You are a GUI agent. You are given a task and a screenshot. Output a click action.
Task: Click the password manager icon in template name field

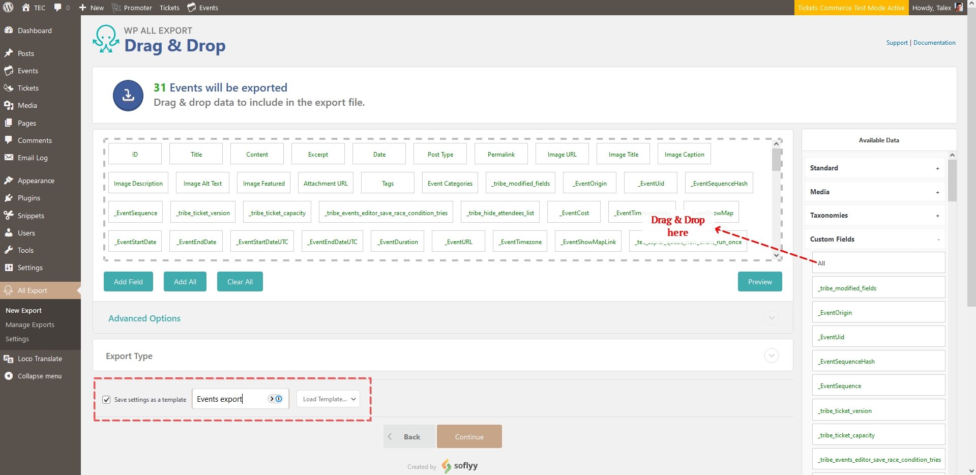[x=276, y=399]
